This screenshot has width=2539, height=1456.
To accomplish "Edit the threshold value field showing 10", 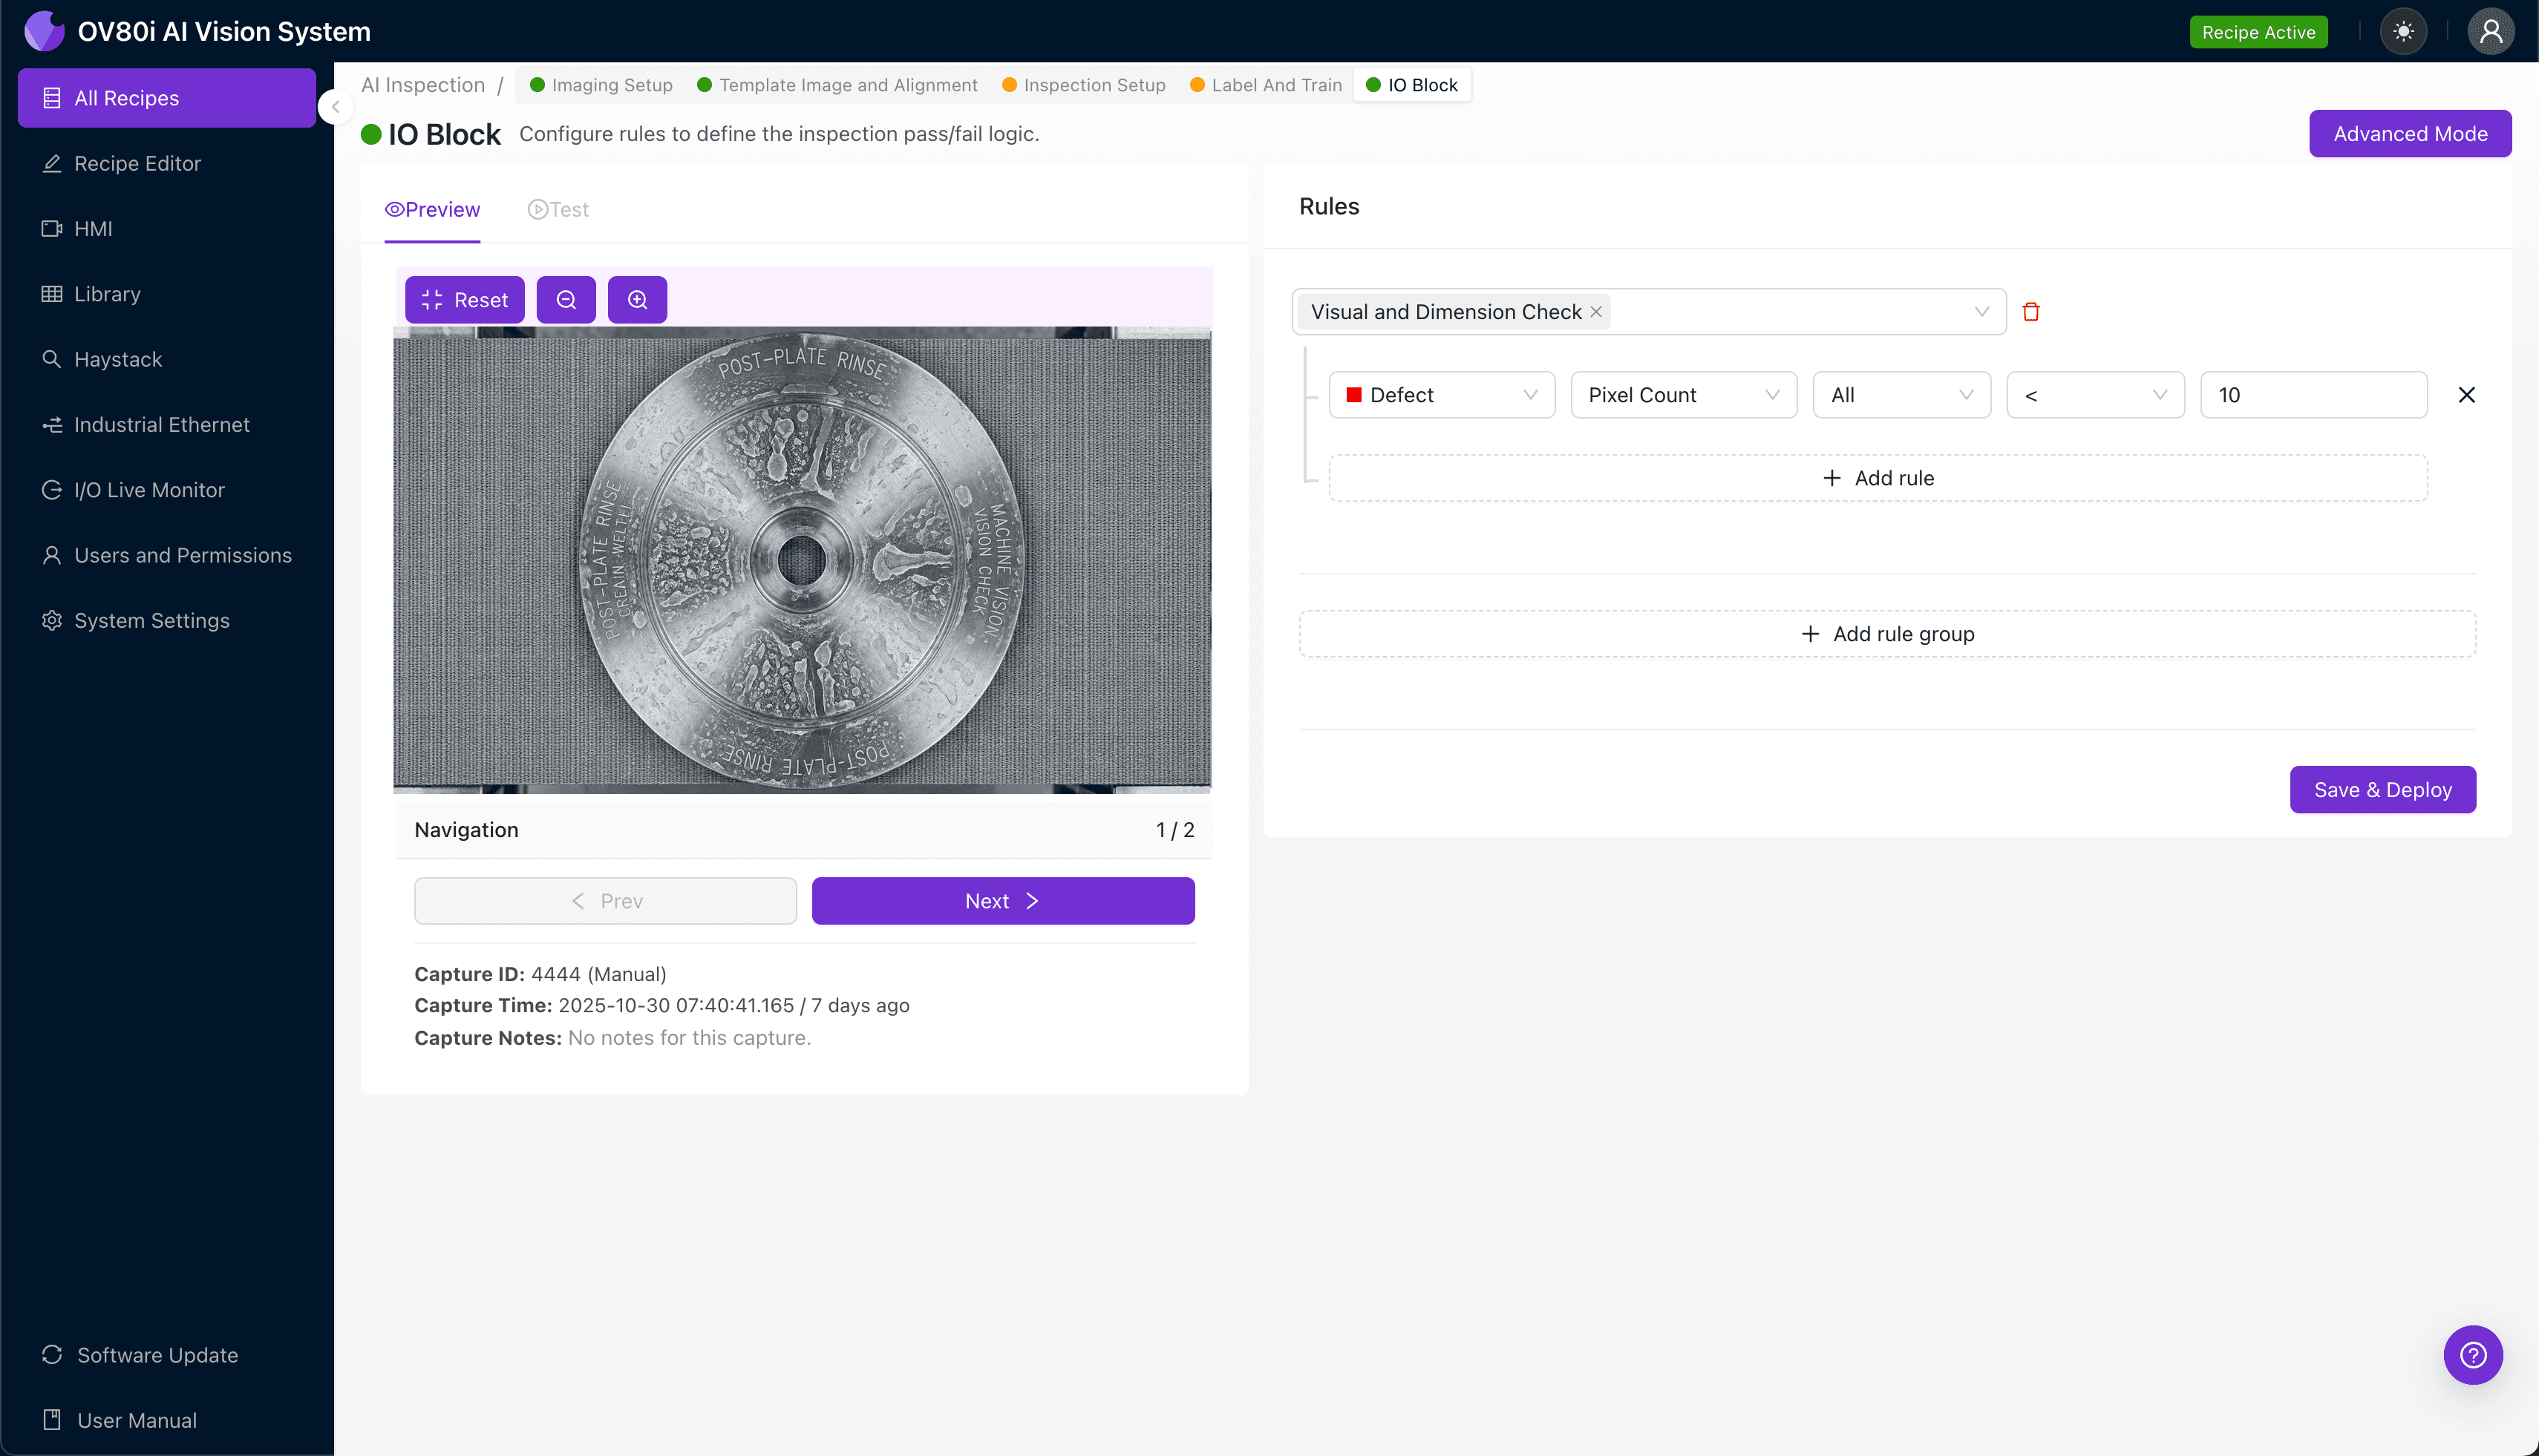I will 2314,394.
